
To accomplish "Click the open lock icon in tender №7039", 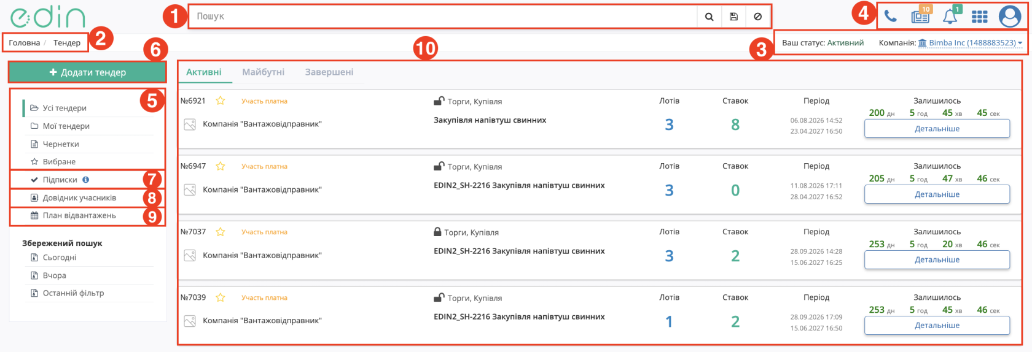I will (439, 297).
